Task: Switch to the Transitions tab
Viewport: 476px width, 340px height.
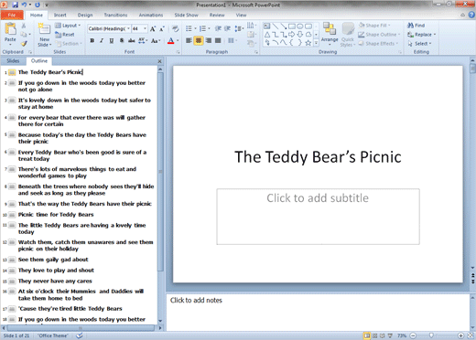Action: [x=115, y=15]
